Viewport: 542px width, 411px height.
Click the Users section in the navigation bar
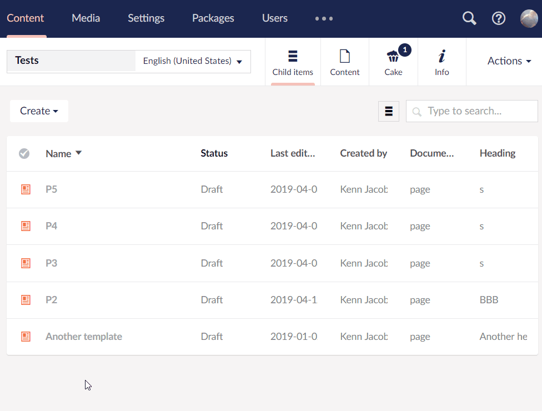pos(274,18)
